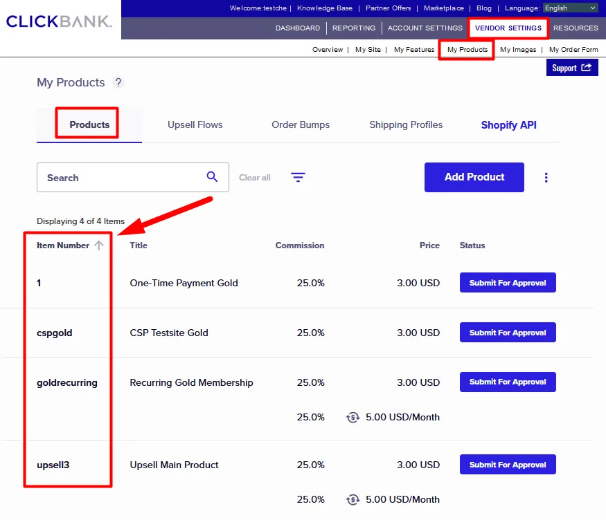Click the recurring billing icon on Recurring Gold Membership
Viewport: 606px width, 520px height.
[353, 417]
